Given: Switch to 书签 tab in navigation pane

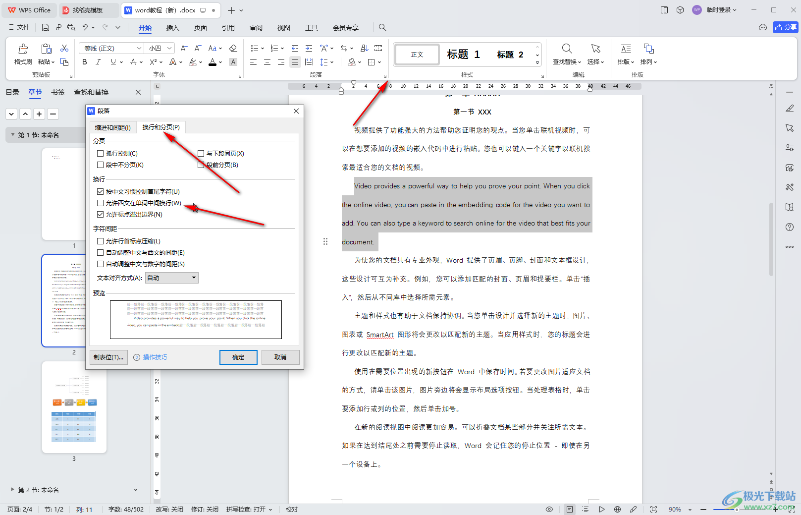Looking at the screenshot, I should click(58, 92).
